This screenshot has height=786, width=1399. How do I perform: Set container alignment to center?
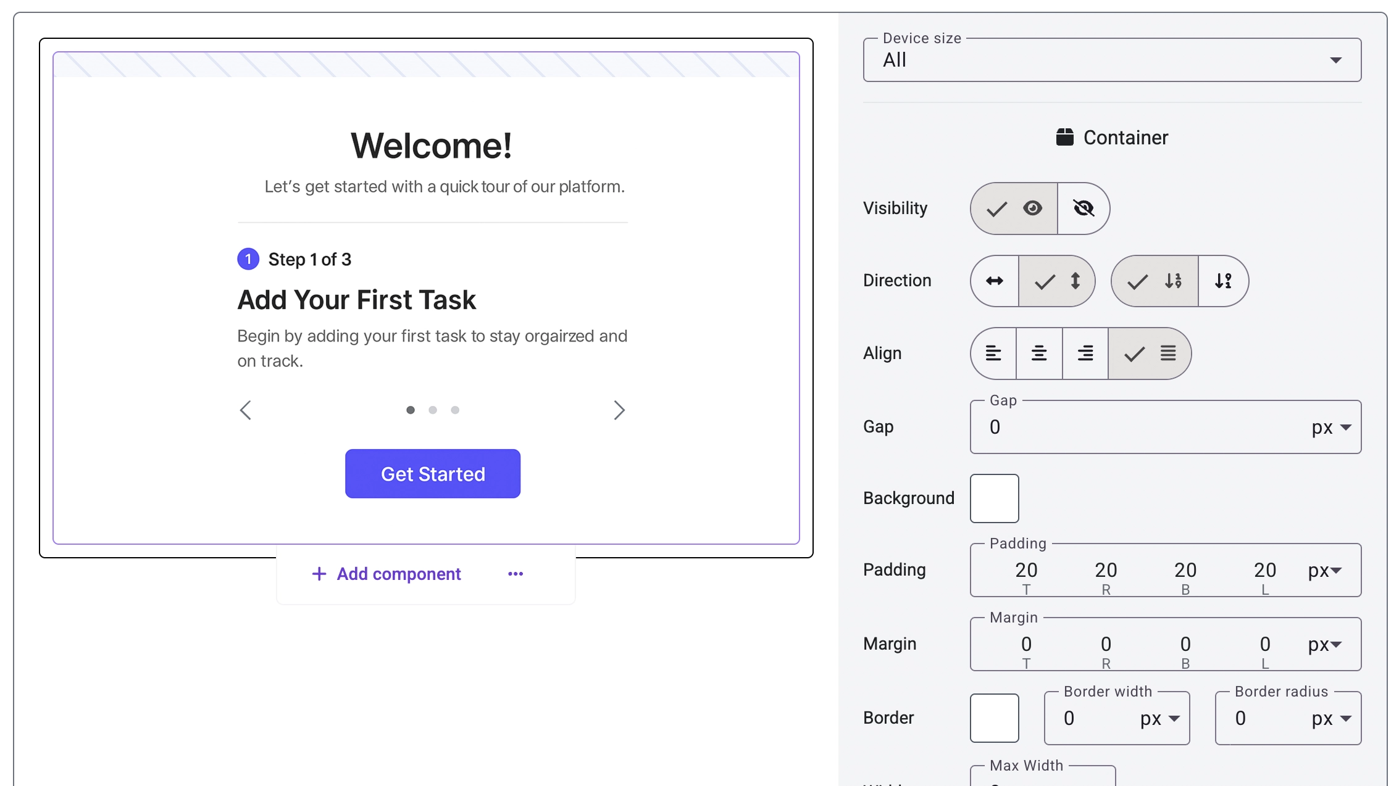click(1039, 354)
